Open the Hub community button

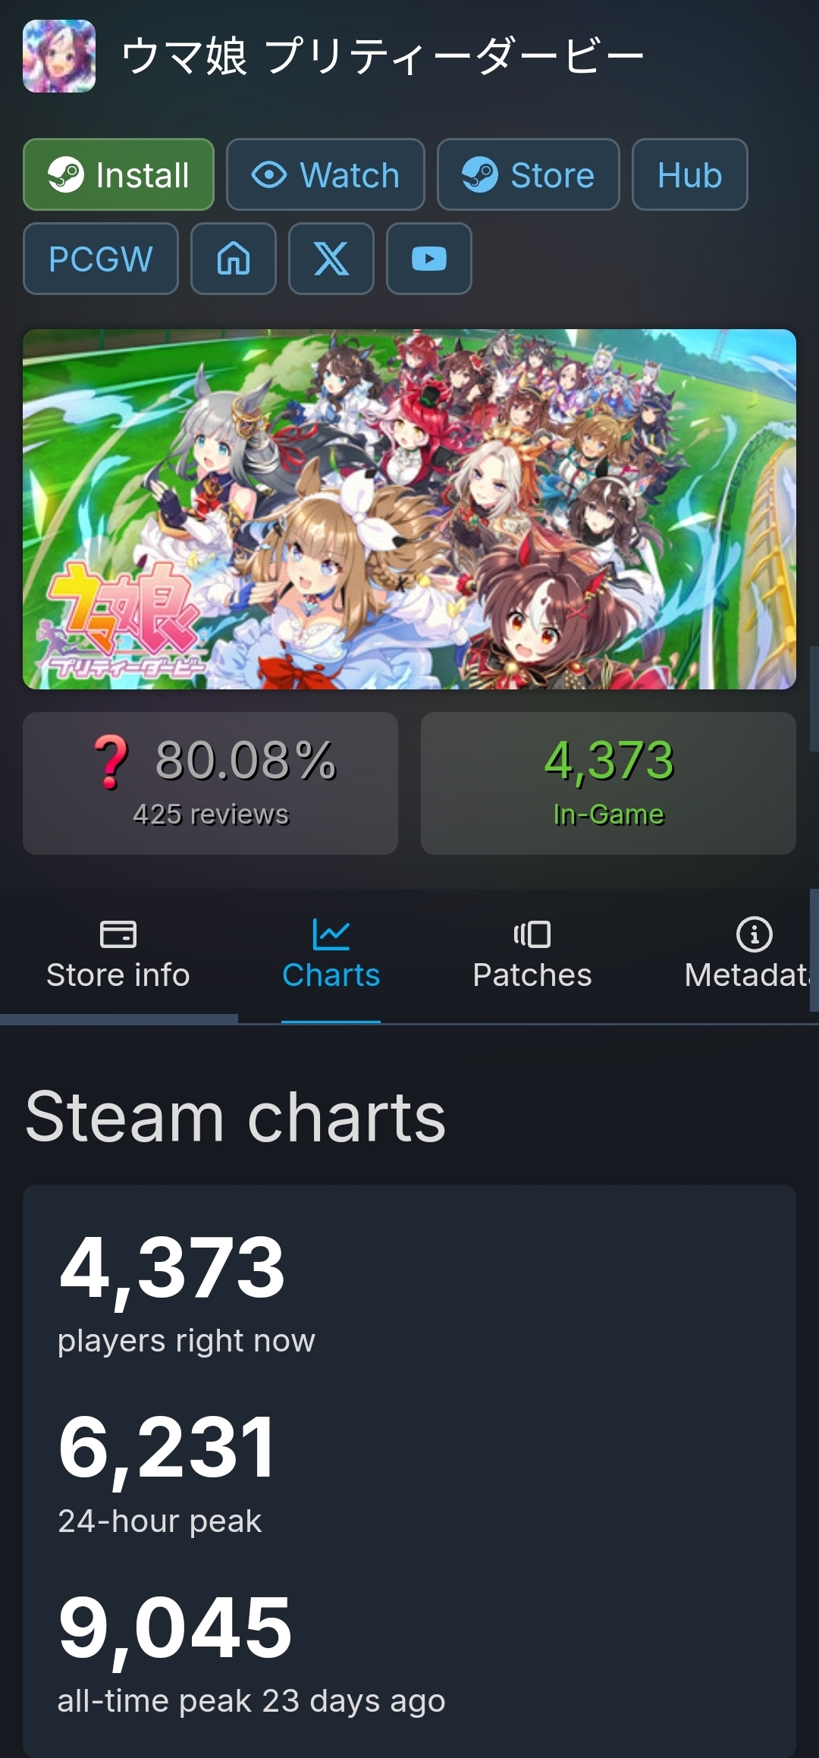[690, 174]
